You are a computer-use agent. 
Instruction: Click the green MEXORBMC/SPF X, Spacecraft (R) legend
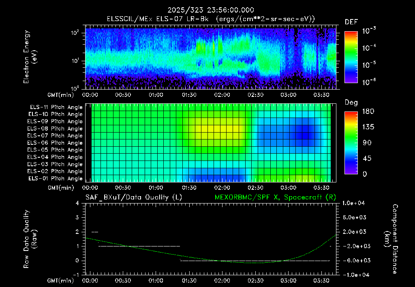275,197
